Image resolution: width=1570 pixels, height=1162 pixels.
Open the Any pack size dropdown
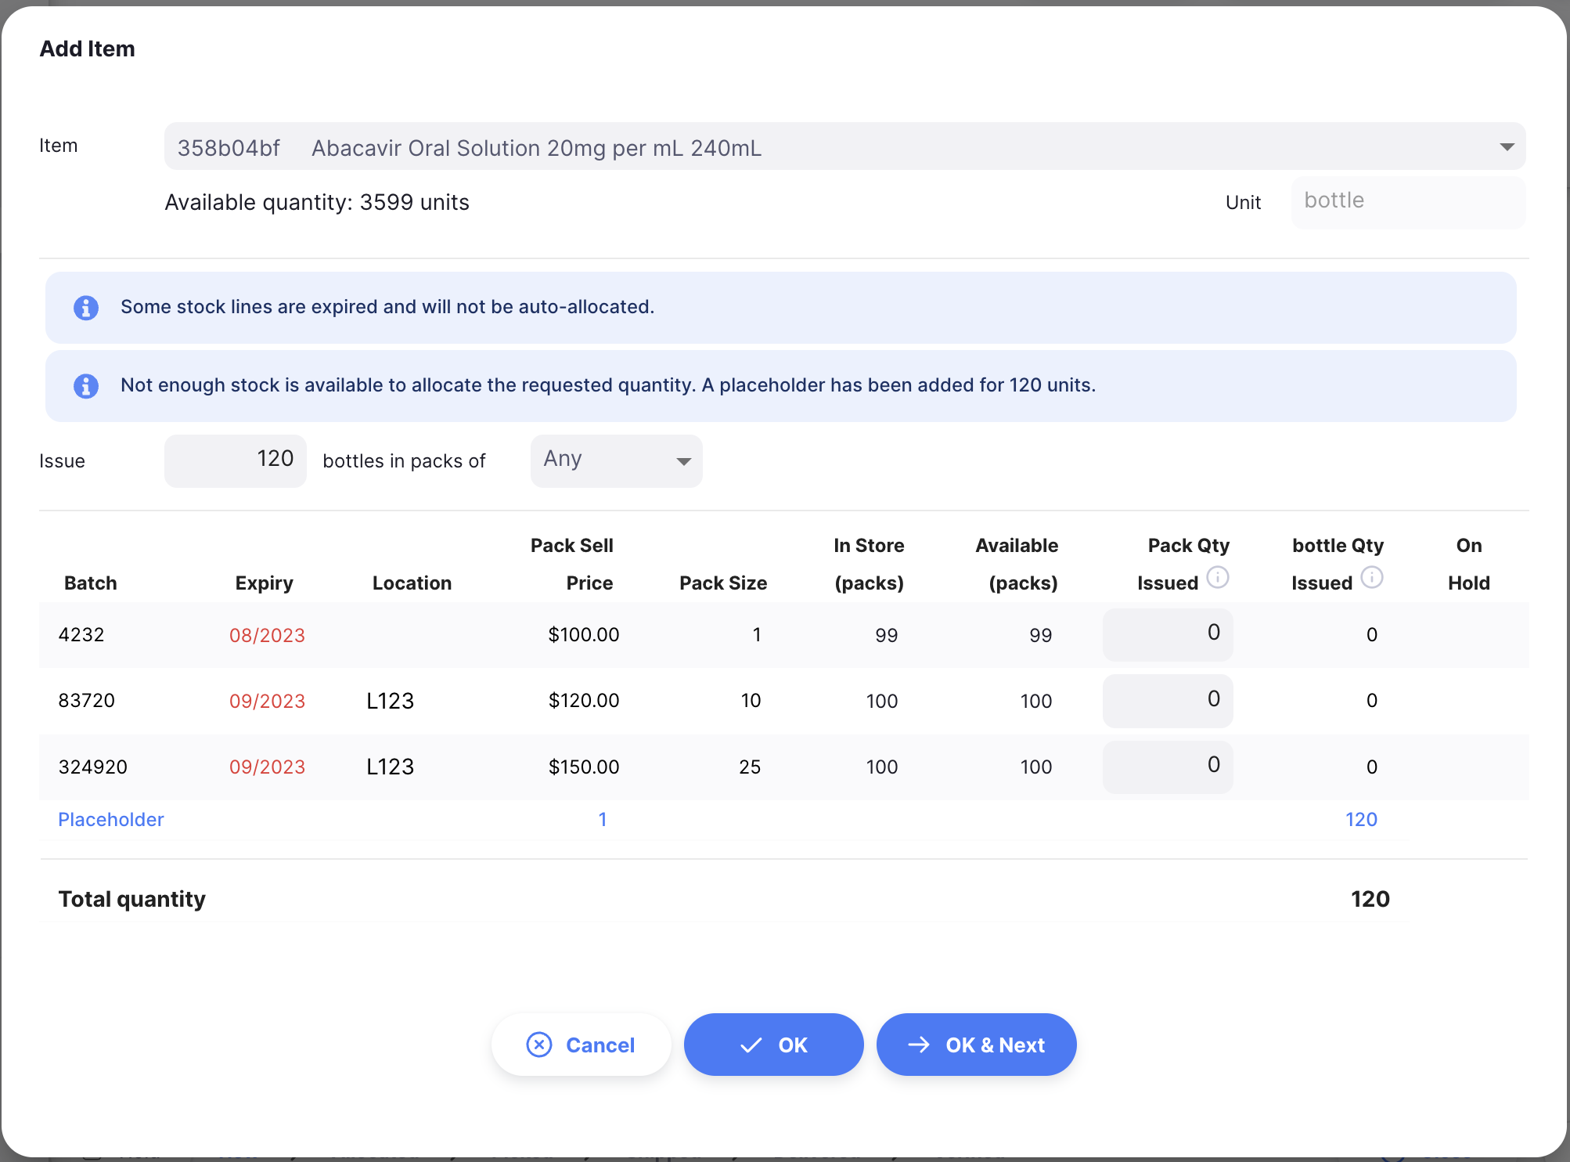click(x=617, y=461)
